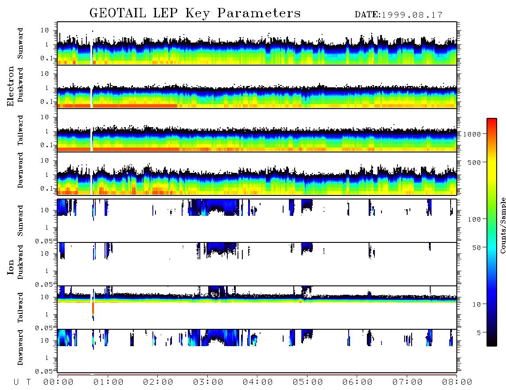Click the "1" tick of Electron Tailward panel
Viewport: 506px width, 390px height.
[47, 131]
